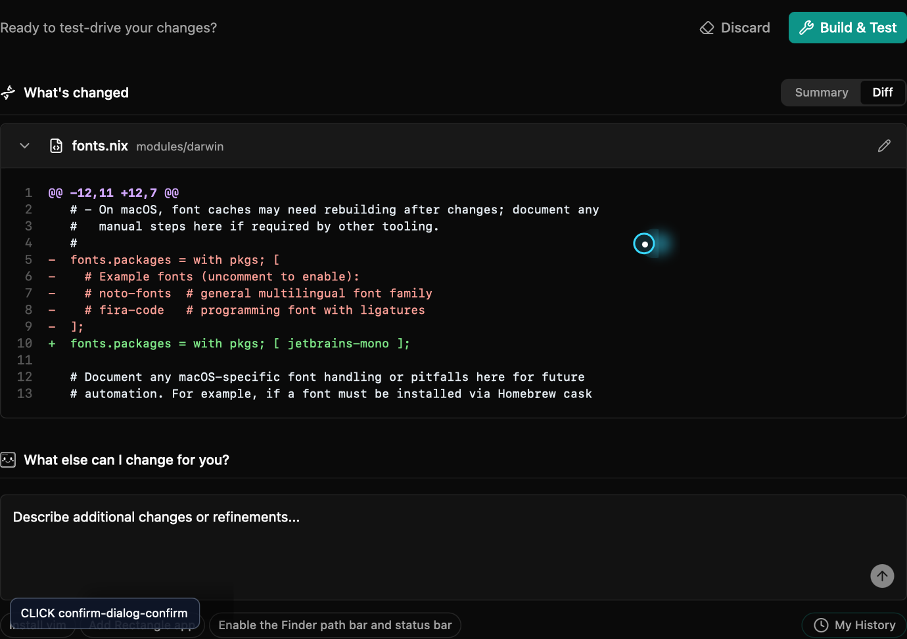Focus the additional changes text field
Image resolution: width=907 pixels, height=639 pixels.
[454, 546]
